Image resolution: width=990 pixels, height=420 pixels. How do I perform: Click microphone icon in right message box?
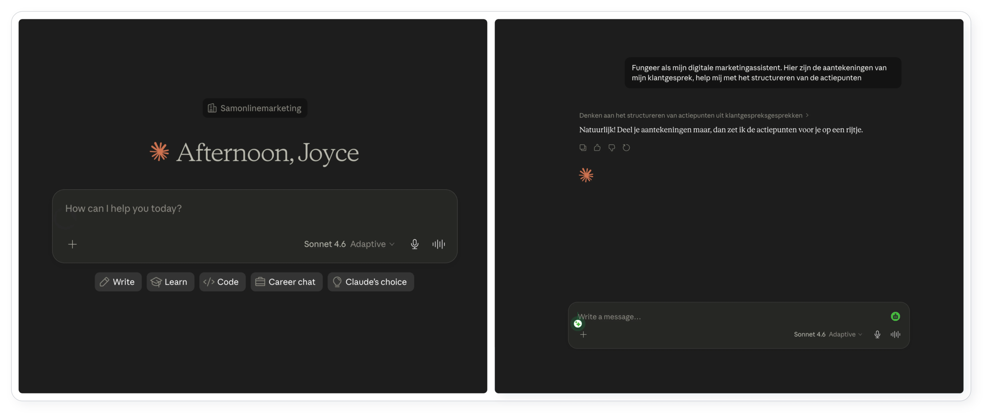(877, 334)
